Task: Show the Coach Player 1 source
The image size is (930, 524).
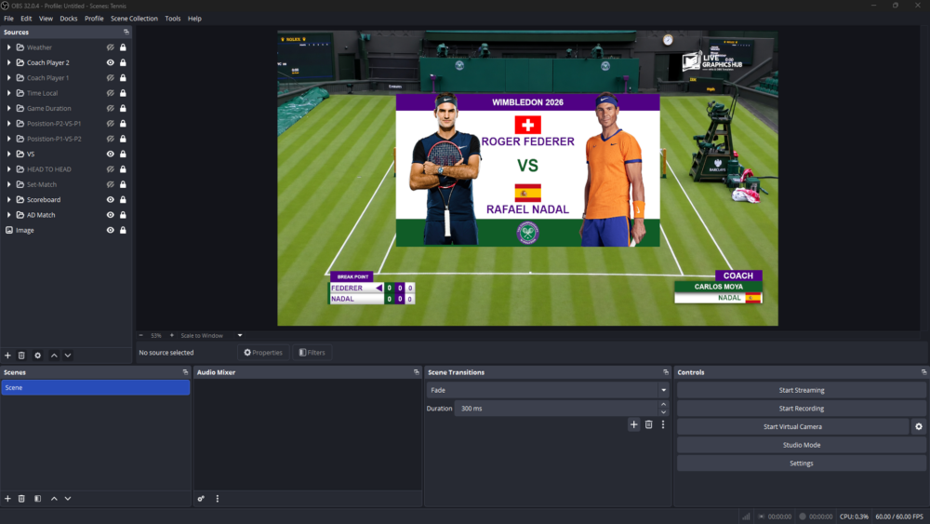Action: coord(111,78)
